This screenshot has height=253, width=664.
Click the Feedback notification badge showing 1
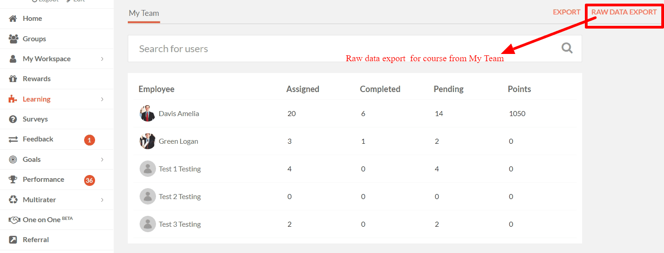(x=89, y=140)
